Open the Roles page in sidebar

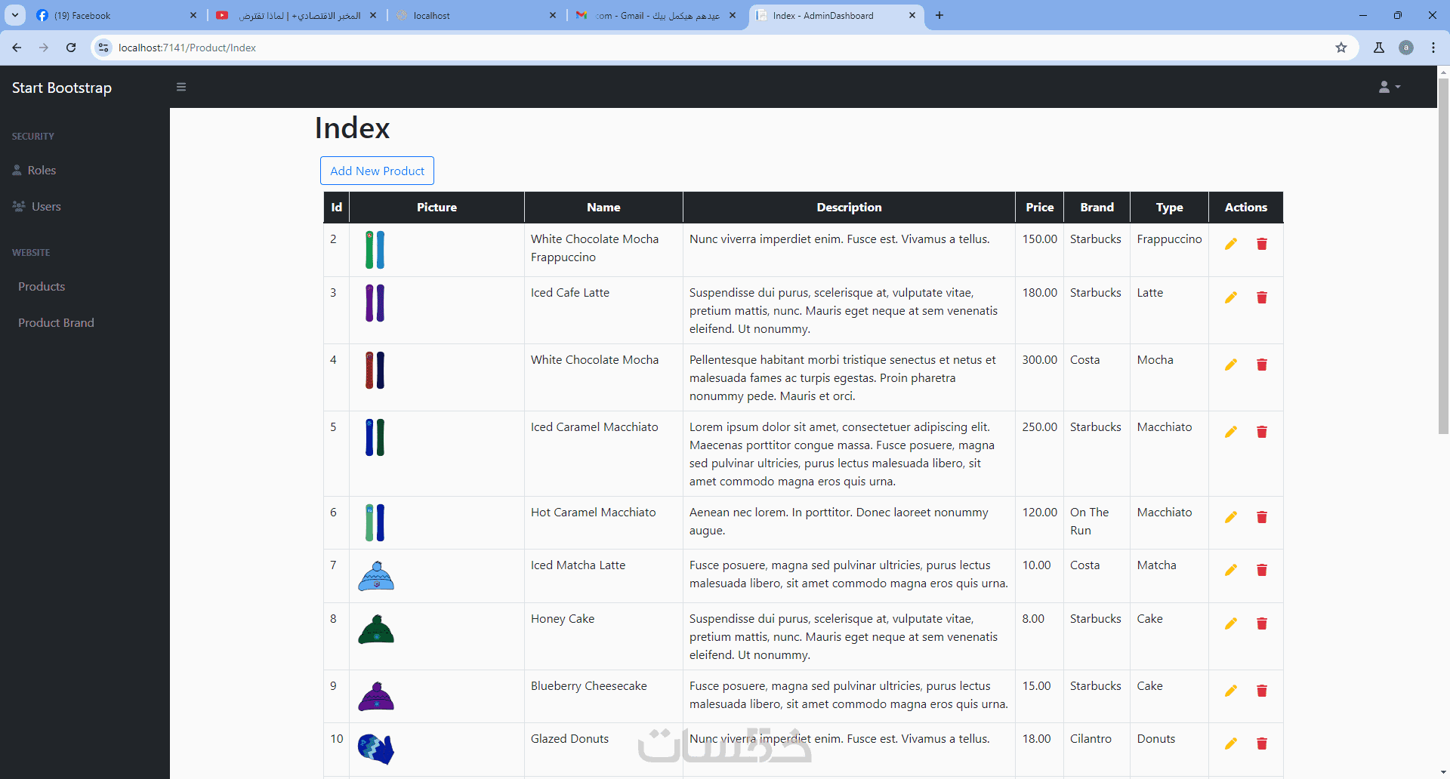point(42,170)
